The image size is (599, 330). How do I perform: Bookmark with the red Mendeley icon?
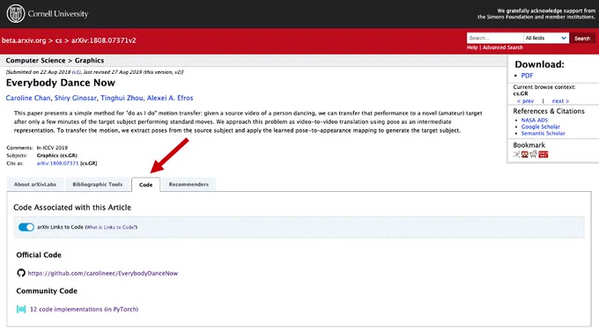click(524, 154)
